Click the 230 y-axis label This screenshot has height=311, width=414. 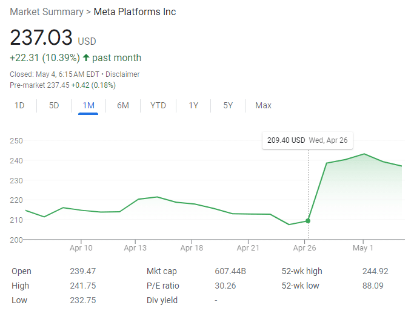coord(16,180)
